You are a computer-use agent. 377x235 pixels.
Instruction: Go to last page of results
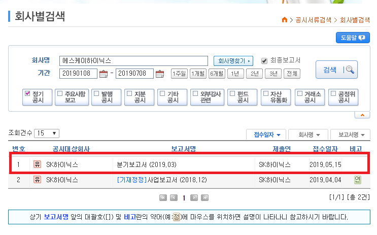coord(204,198)
